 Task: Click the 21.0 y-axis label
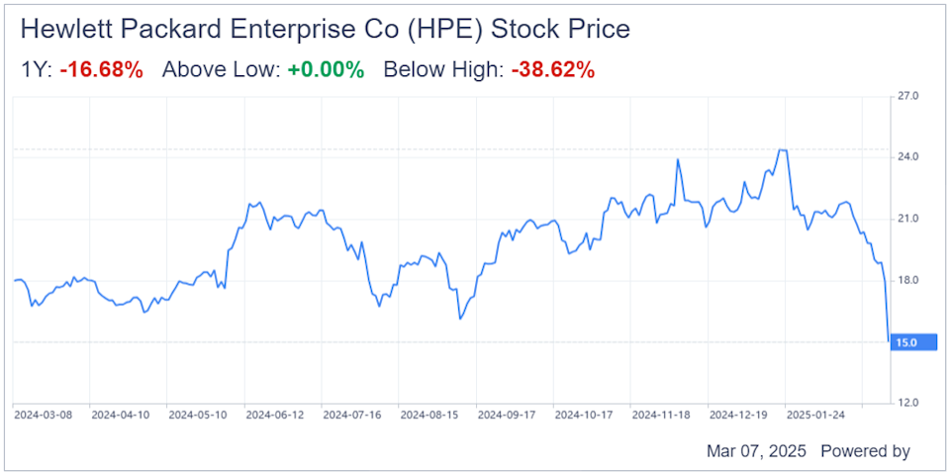pos(907,219)
